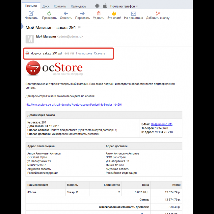Forward message with the Переслать icon

tap(82, 13)
